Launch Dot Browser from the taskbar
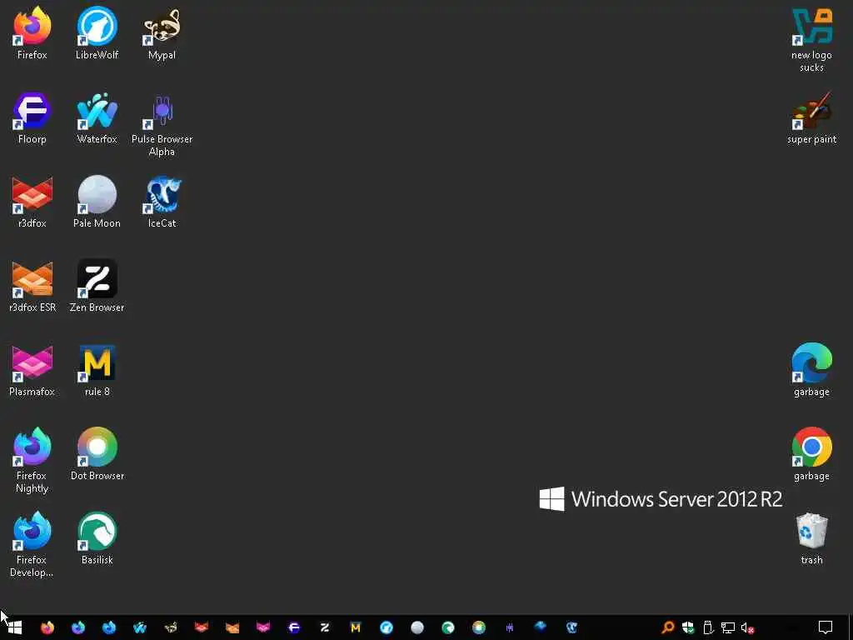This screenshot has height=640, width=853. coord(479,627)
